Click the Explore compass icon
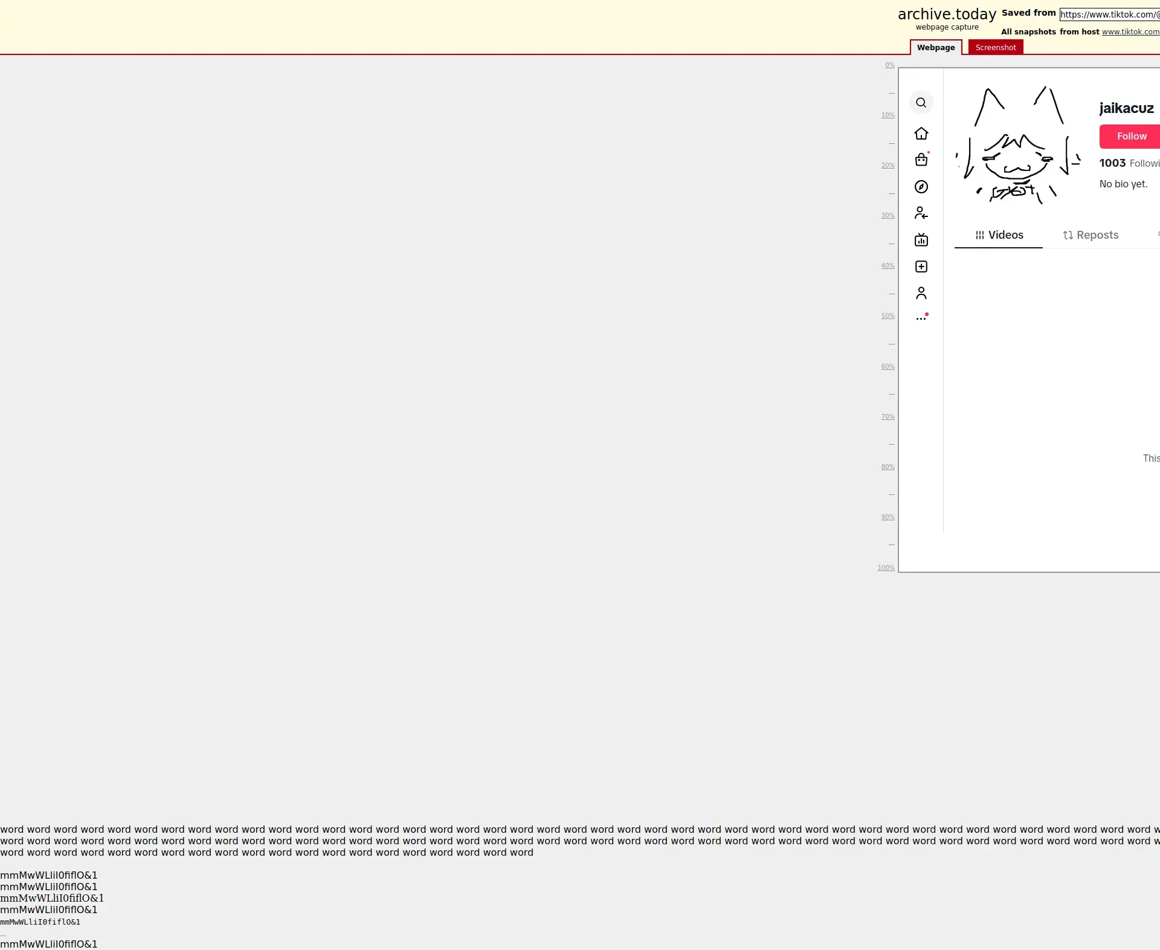Viewport: 1160px width, 950px height. tap(921, 187)
